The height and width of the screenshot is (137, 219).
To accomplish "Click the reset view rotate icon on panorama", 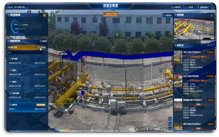I will pos(170,128).
